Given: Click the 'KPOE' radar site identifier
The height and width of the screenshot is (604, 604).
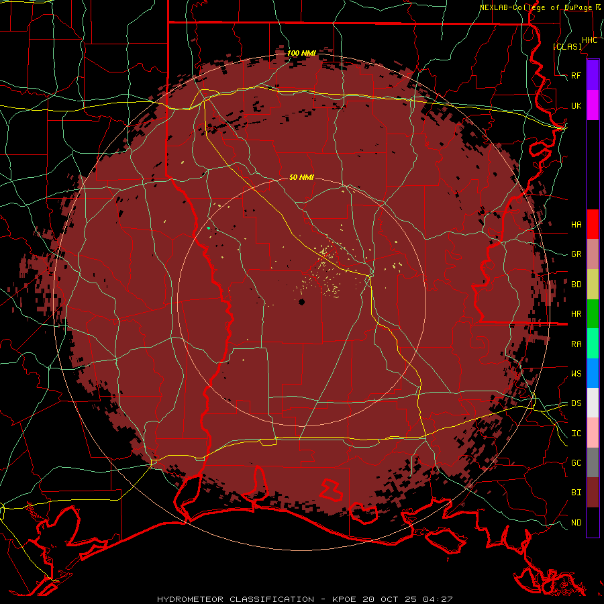Looking at the screenshot, I should coord(345,599).
